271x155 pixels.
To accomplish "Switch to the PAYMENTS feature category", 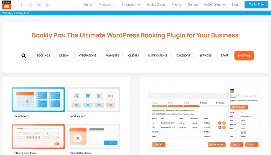I will [x=112, y=55].
